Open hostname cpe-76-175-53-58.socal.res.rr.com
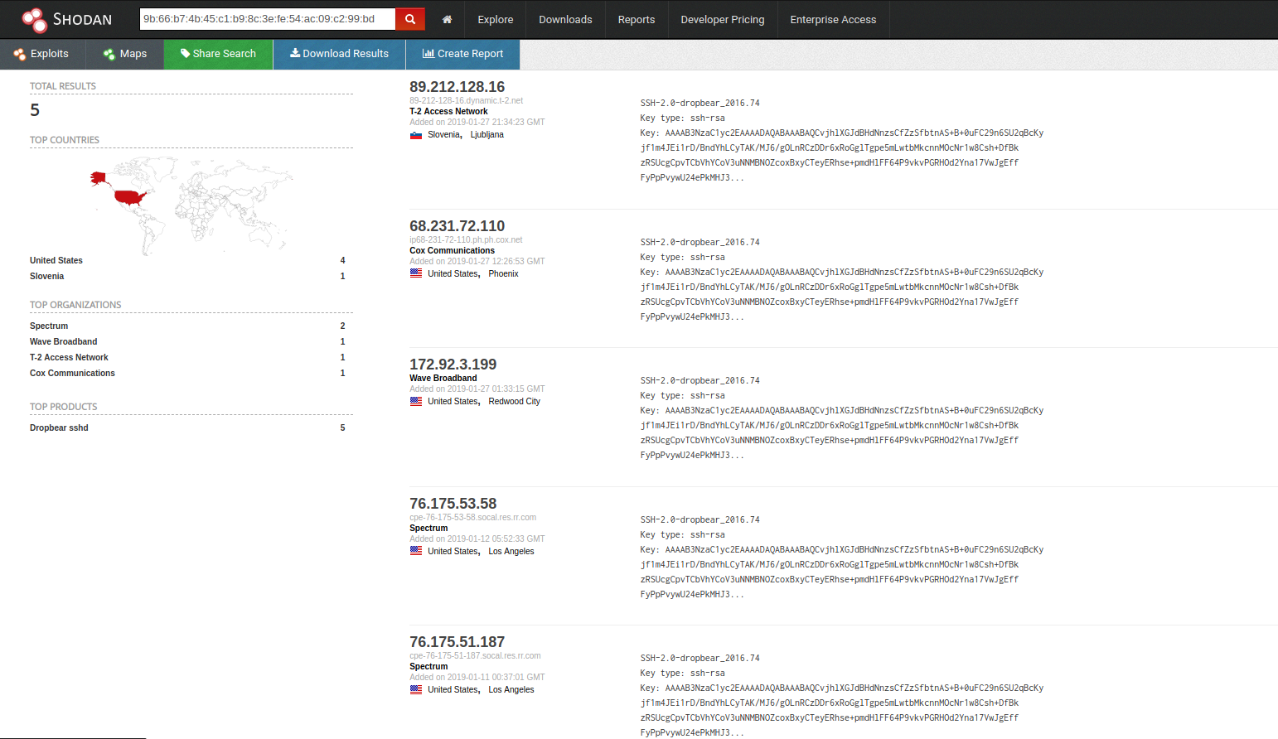This screenshot has width=1278, height=739. pyautogui.click(x=472, y=516)
